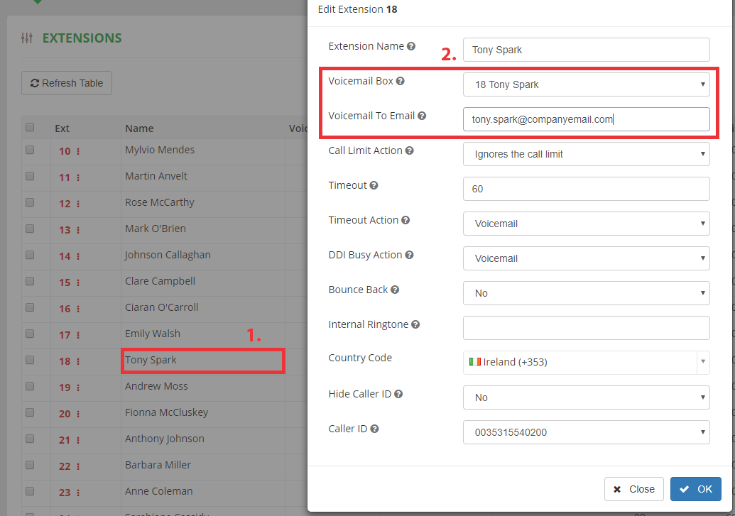This screenshot has width=735, height=516.
Task: Open options menu dots for extension 19
Action: pyautogui.click(x=78, y=388)
